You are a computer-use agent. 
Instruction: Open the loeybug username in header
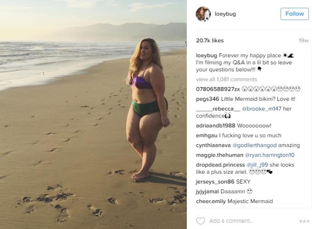pos(225,14)
